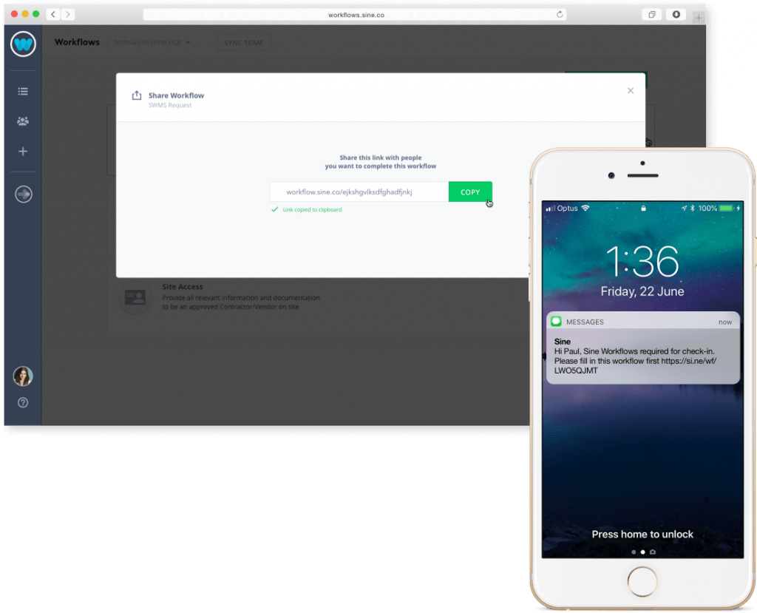The image size is (757, 613).
Task: Click the workflows.sine.co address bar
Action: click(355, 15)
